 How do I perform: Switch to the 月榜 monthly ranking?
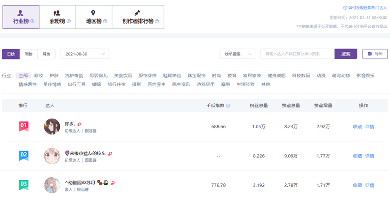46,54
